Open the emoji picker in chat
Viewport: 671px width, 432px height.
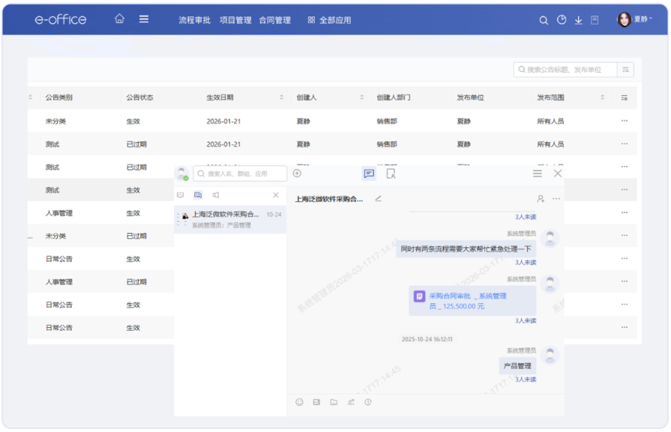299,402
